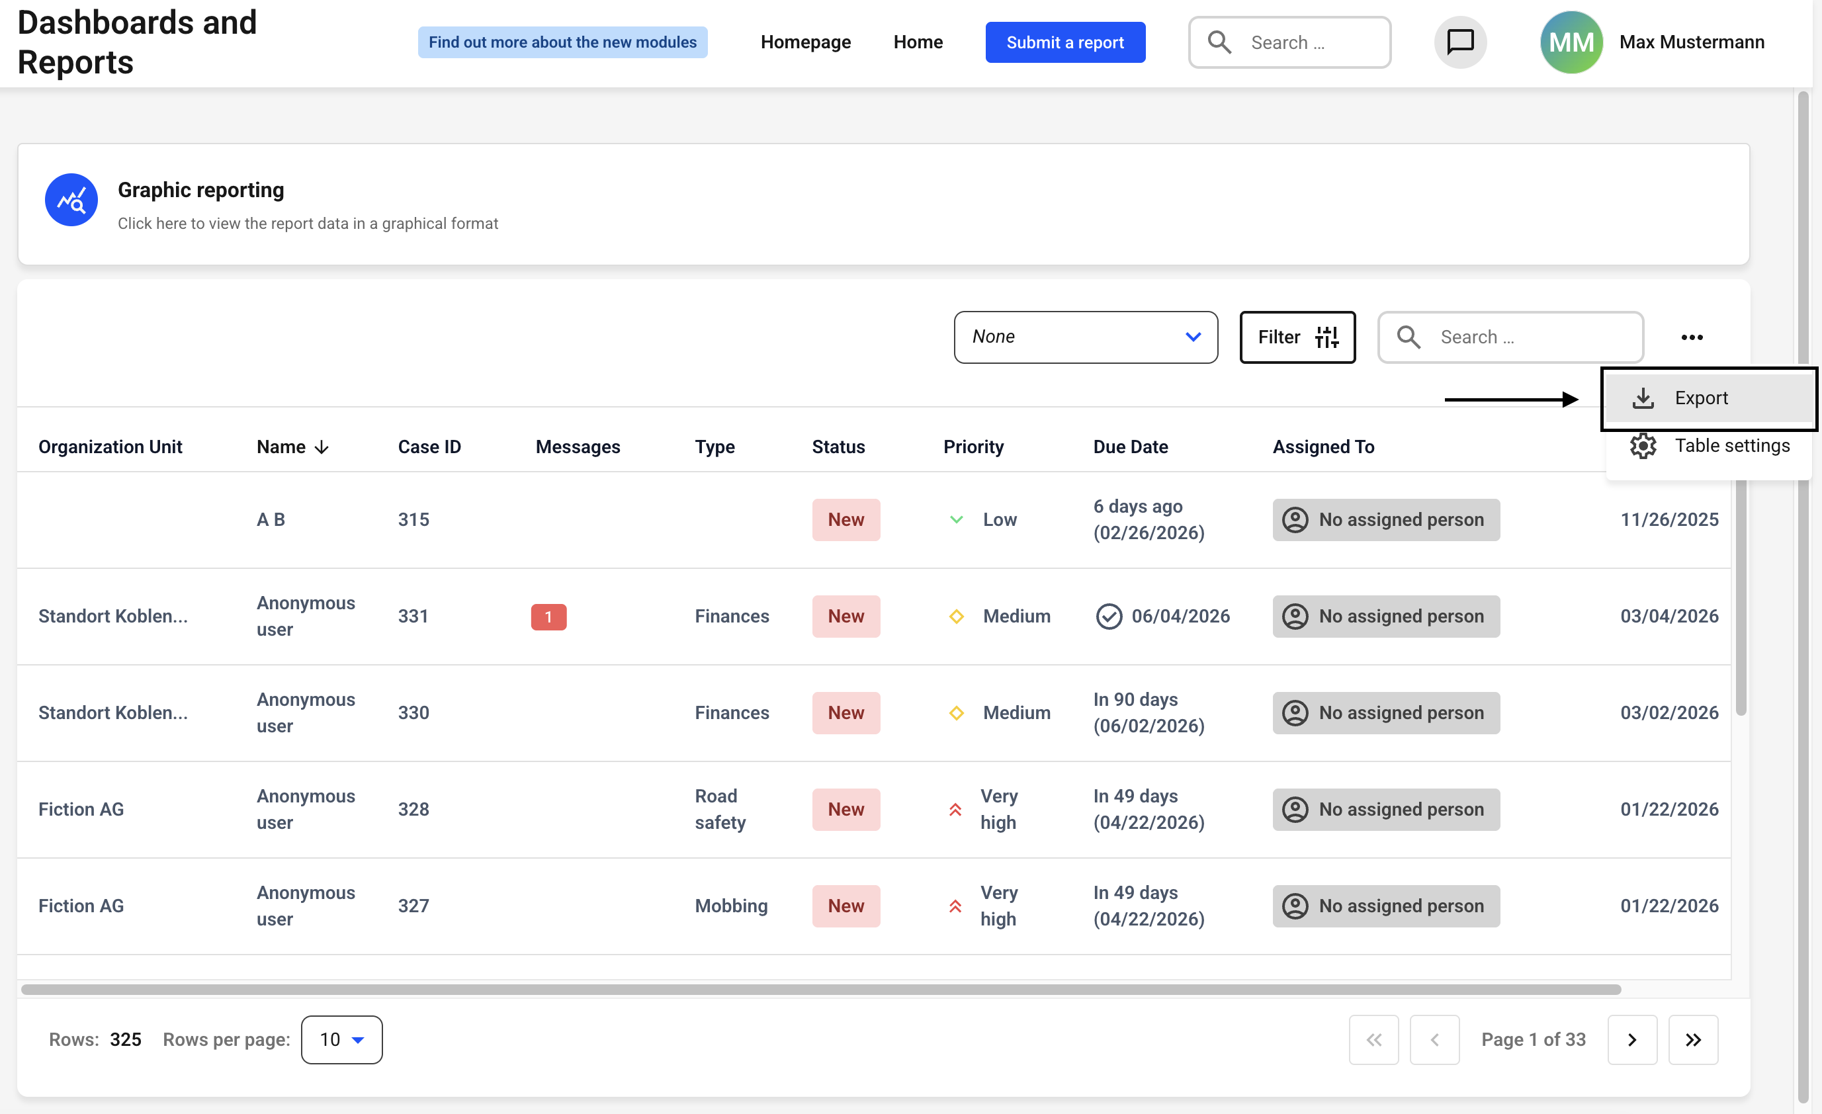Click the Graphic reporting chart icon
The height and width of the screenshot is (1114, 1822).
[71, 200]
